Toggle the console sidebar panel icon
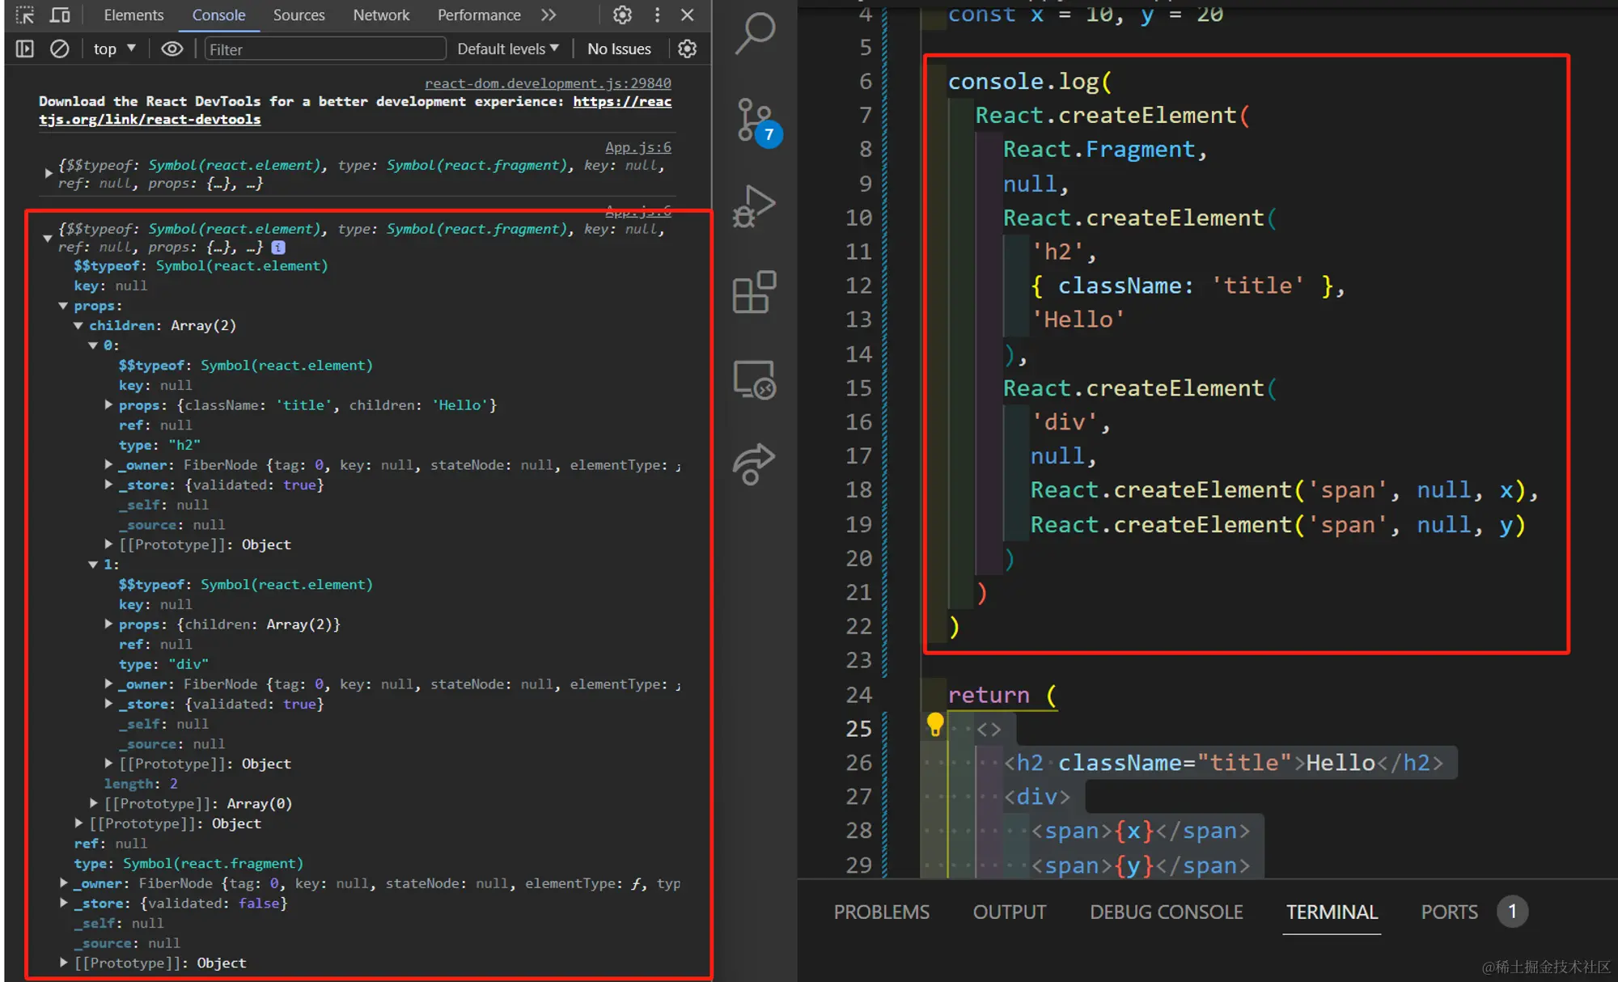The width and height of the screenshot is (1618, 982). pos(25,49)
